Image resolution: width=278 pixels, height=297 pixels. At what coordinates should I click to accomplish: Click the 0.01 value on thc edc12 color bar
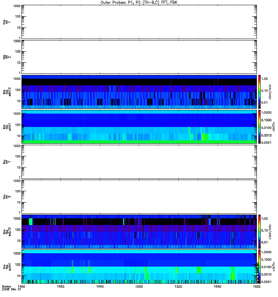[264, 242]
